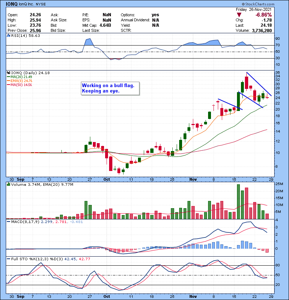Click the Low value '23.76'
The height and width of the screenshot is (300, 289).
[x=35, y=25]
